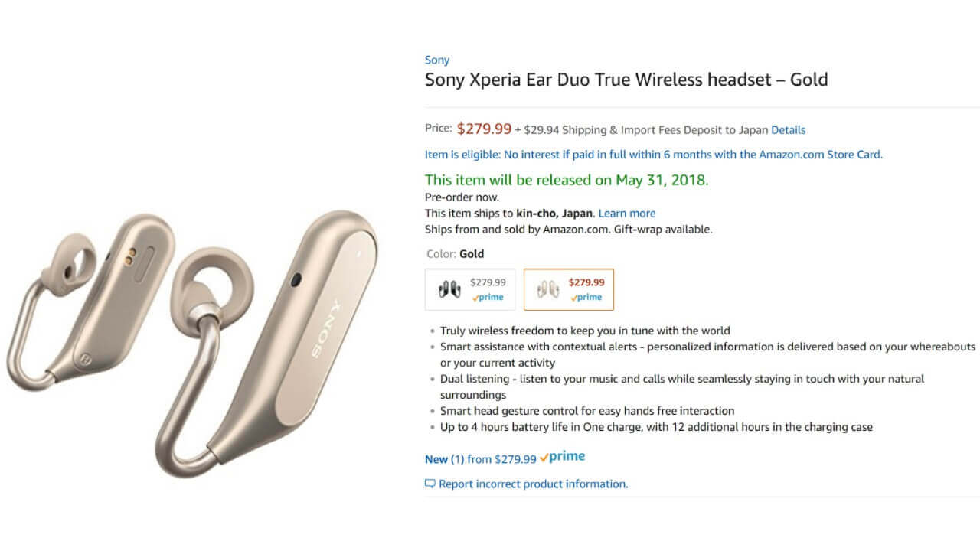Click the black headset thumbnail icon
The image size is (980, 551).
pos(449,289)
